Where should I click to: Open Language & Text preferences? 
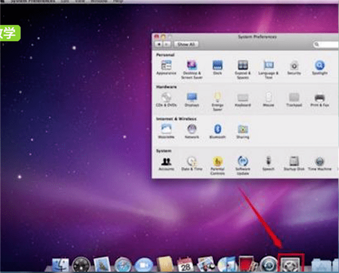[x=268, y=69]
